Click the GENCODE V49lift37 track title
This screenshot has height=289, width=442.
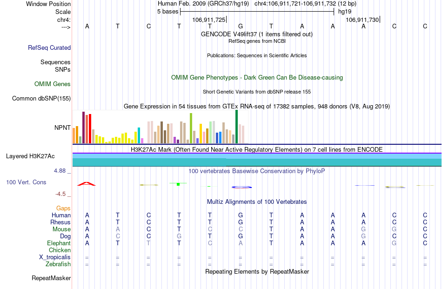[x=256, y=34]
